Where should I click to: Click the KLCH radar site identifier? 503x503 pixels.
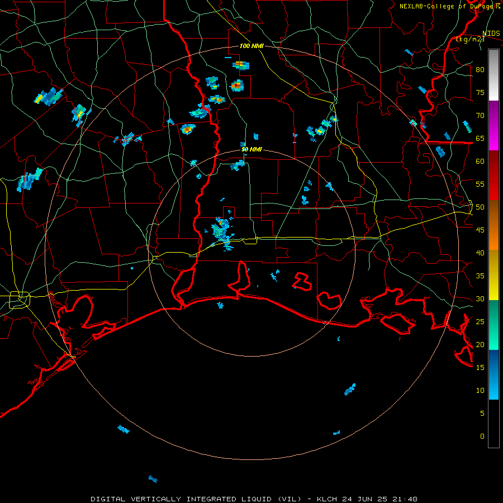pos(327,499)
